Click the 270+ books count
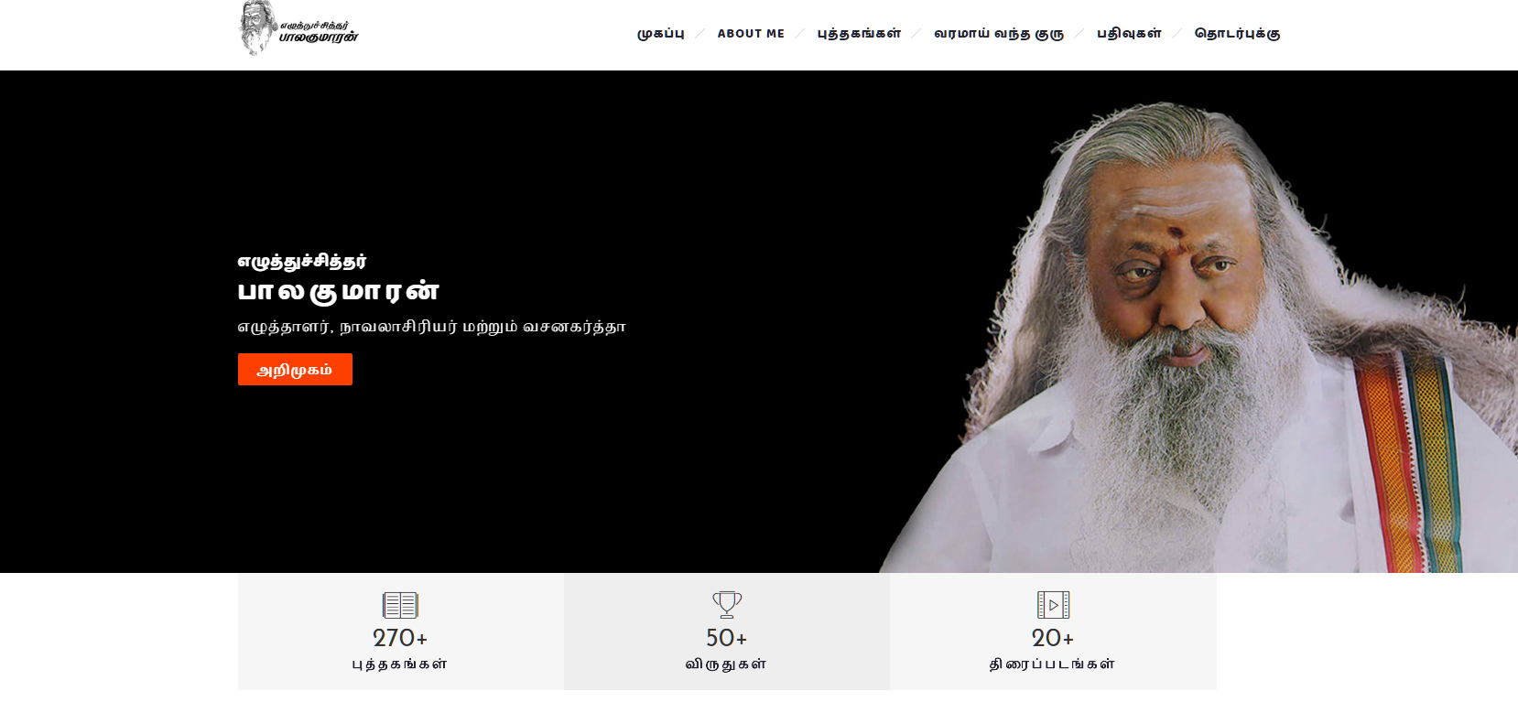The image size is (1518, 702). (400, 638)
